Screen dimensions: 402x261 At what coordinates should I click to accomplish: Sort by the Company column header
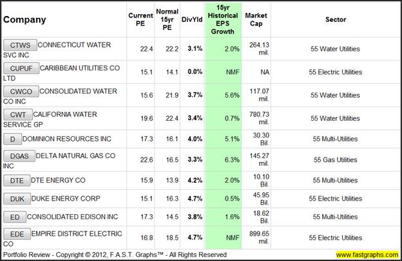coord(24,20)
